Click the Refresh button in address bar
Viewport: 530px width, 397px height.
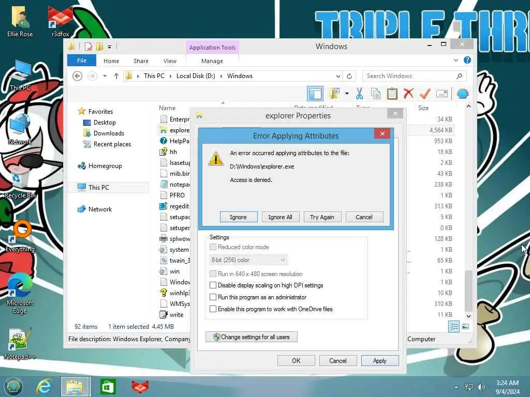click(x=349, y=76)
